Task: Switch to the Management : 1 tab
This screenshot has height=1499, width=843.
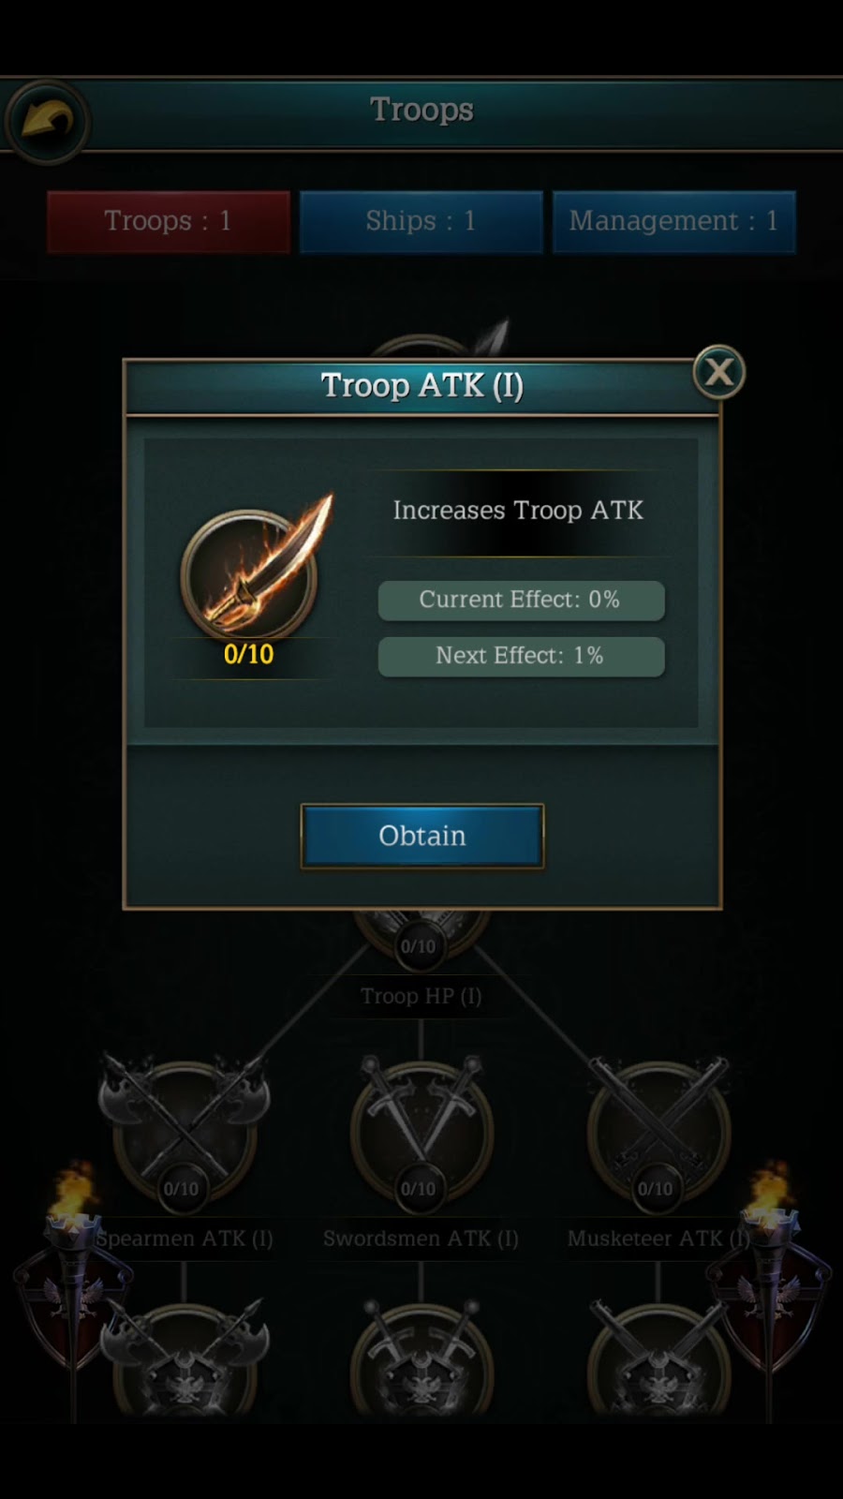Action: click(674, 222)
